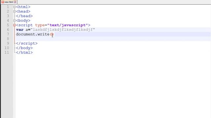Click the var keyword on line 6
This screenshot has height=118, width=211.
[20, 30]
